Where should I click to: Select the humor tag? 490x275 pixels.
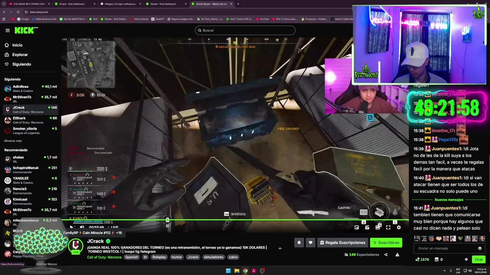177,257
